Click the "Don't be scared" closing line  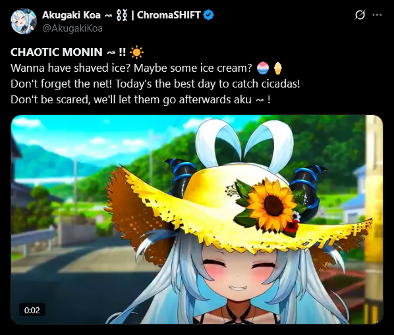click(141, 99)
